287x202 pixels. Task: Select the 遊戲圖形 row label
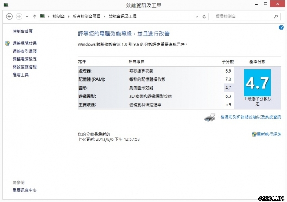point(87,96)
